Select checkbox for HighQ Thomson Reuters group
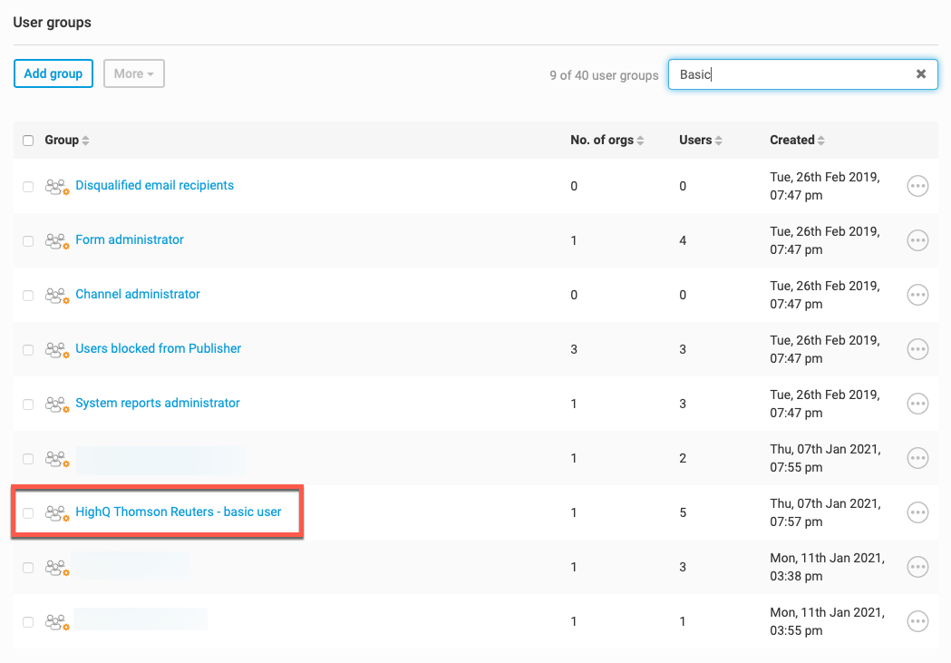Image resolution: width=951 pixels, height=663 pixels. pyautogui.click(x=28, y=512)
